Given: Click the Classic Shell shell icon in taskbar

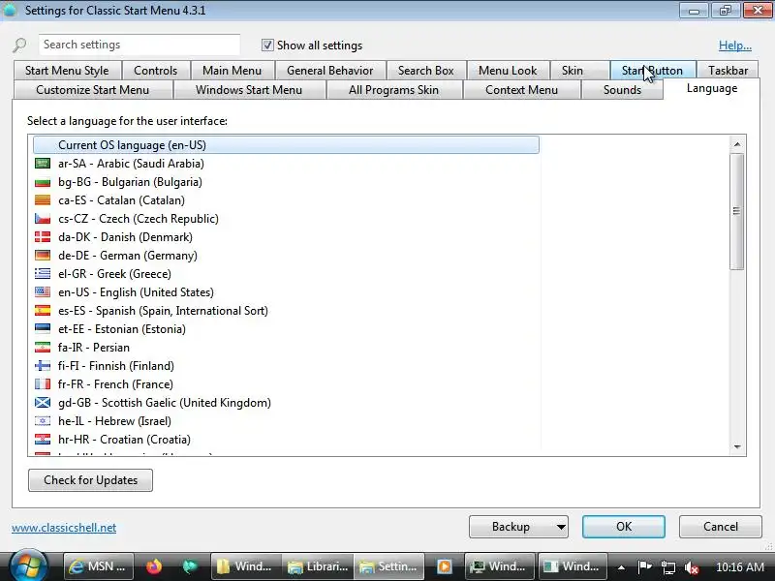Looking at the screenshot, I should [190, 566].
